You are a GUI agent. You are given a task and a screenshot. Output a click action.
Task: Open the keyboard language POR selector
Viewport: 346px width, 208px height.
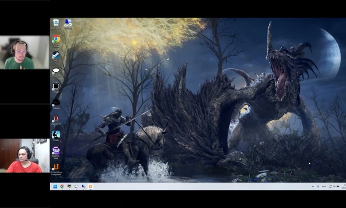(x=324, y=187)
